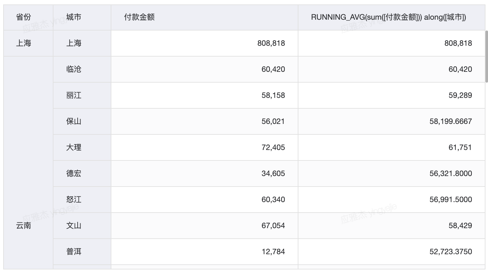Select city cell 临沧
The width and height of the screenshot is (488, 272).
point(82,69)
